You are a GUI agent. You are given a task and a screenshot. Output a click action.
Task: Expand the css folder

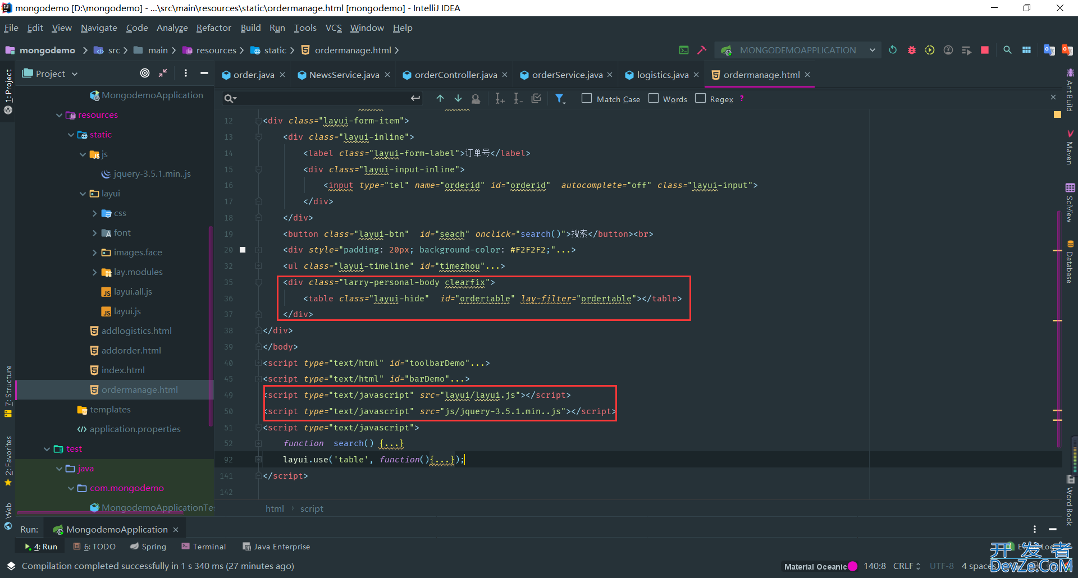[x=94, y=213]
